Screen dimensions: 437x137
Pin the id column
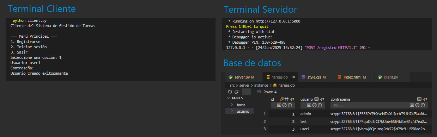click(292, 99)
